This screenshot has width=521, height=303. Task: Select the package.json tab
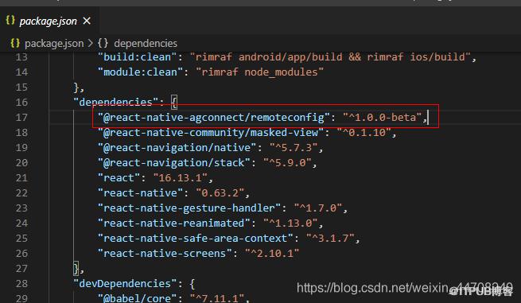coord(48,21)
